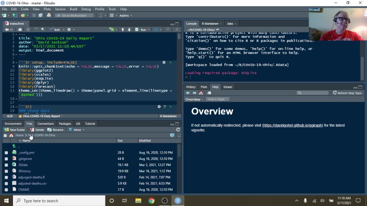Open the Plots menu
Viewport: 367px width, 206px height.
pos(47,9)
